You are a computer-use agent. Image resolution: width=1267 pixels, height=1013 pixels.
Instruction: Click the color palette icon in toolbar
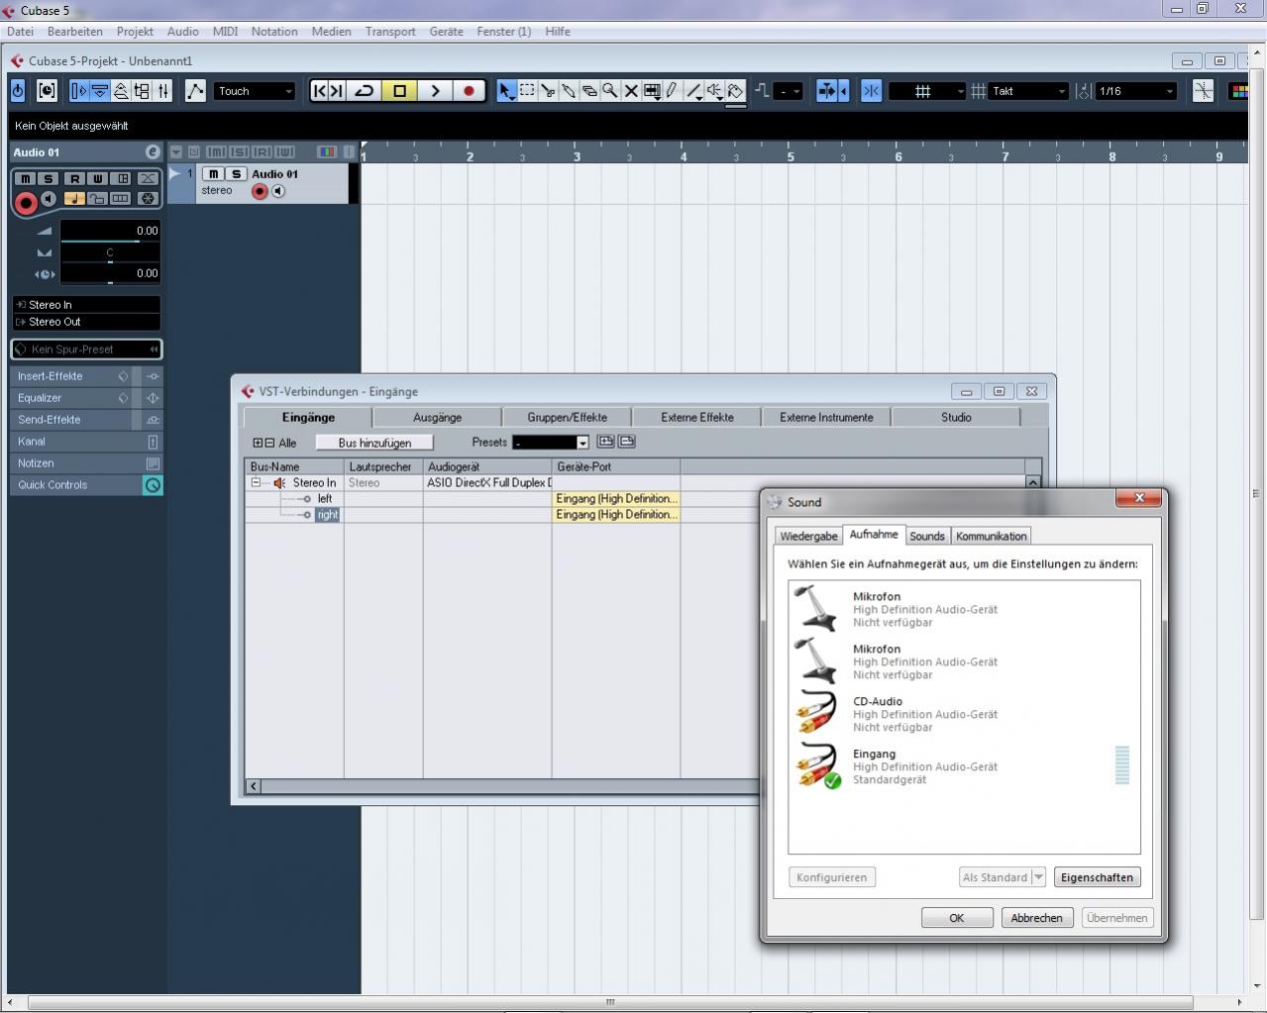click(1238, 91)
